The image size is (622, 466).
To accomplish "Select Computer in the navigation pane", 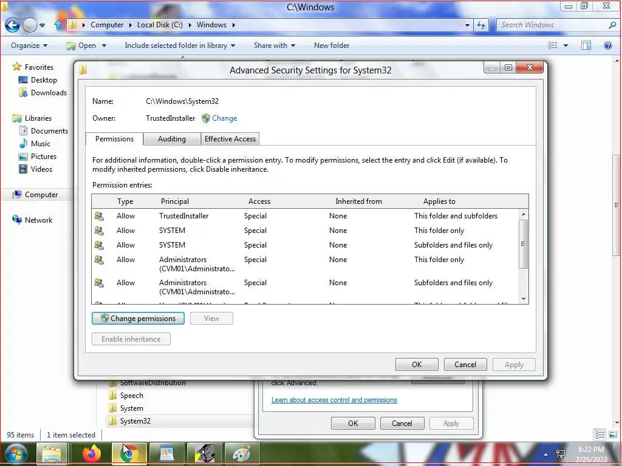I will pyautogui.click(x=35, y=195).
